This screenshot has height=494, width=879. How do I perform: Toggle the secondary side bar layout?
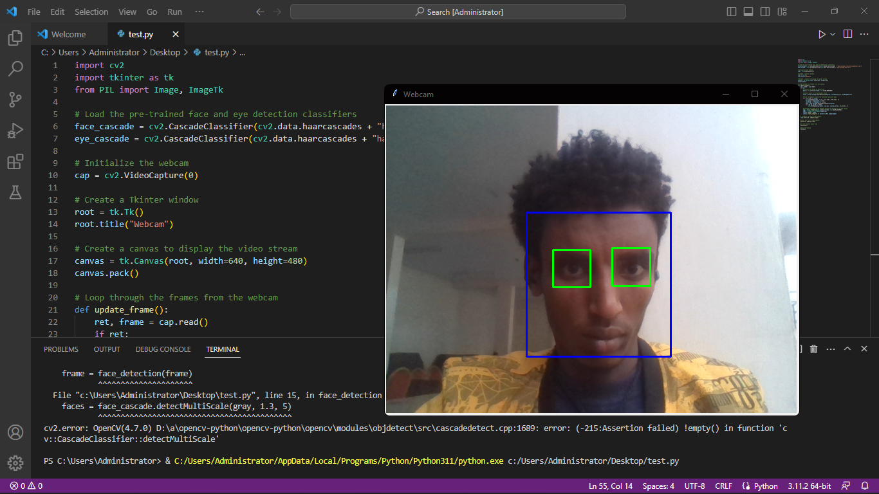coord(765,12)
